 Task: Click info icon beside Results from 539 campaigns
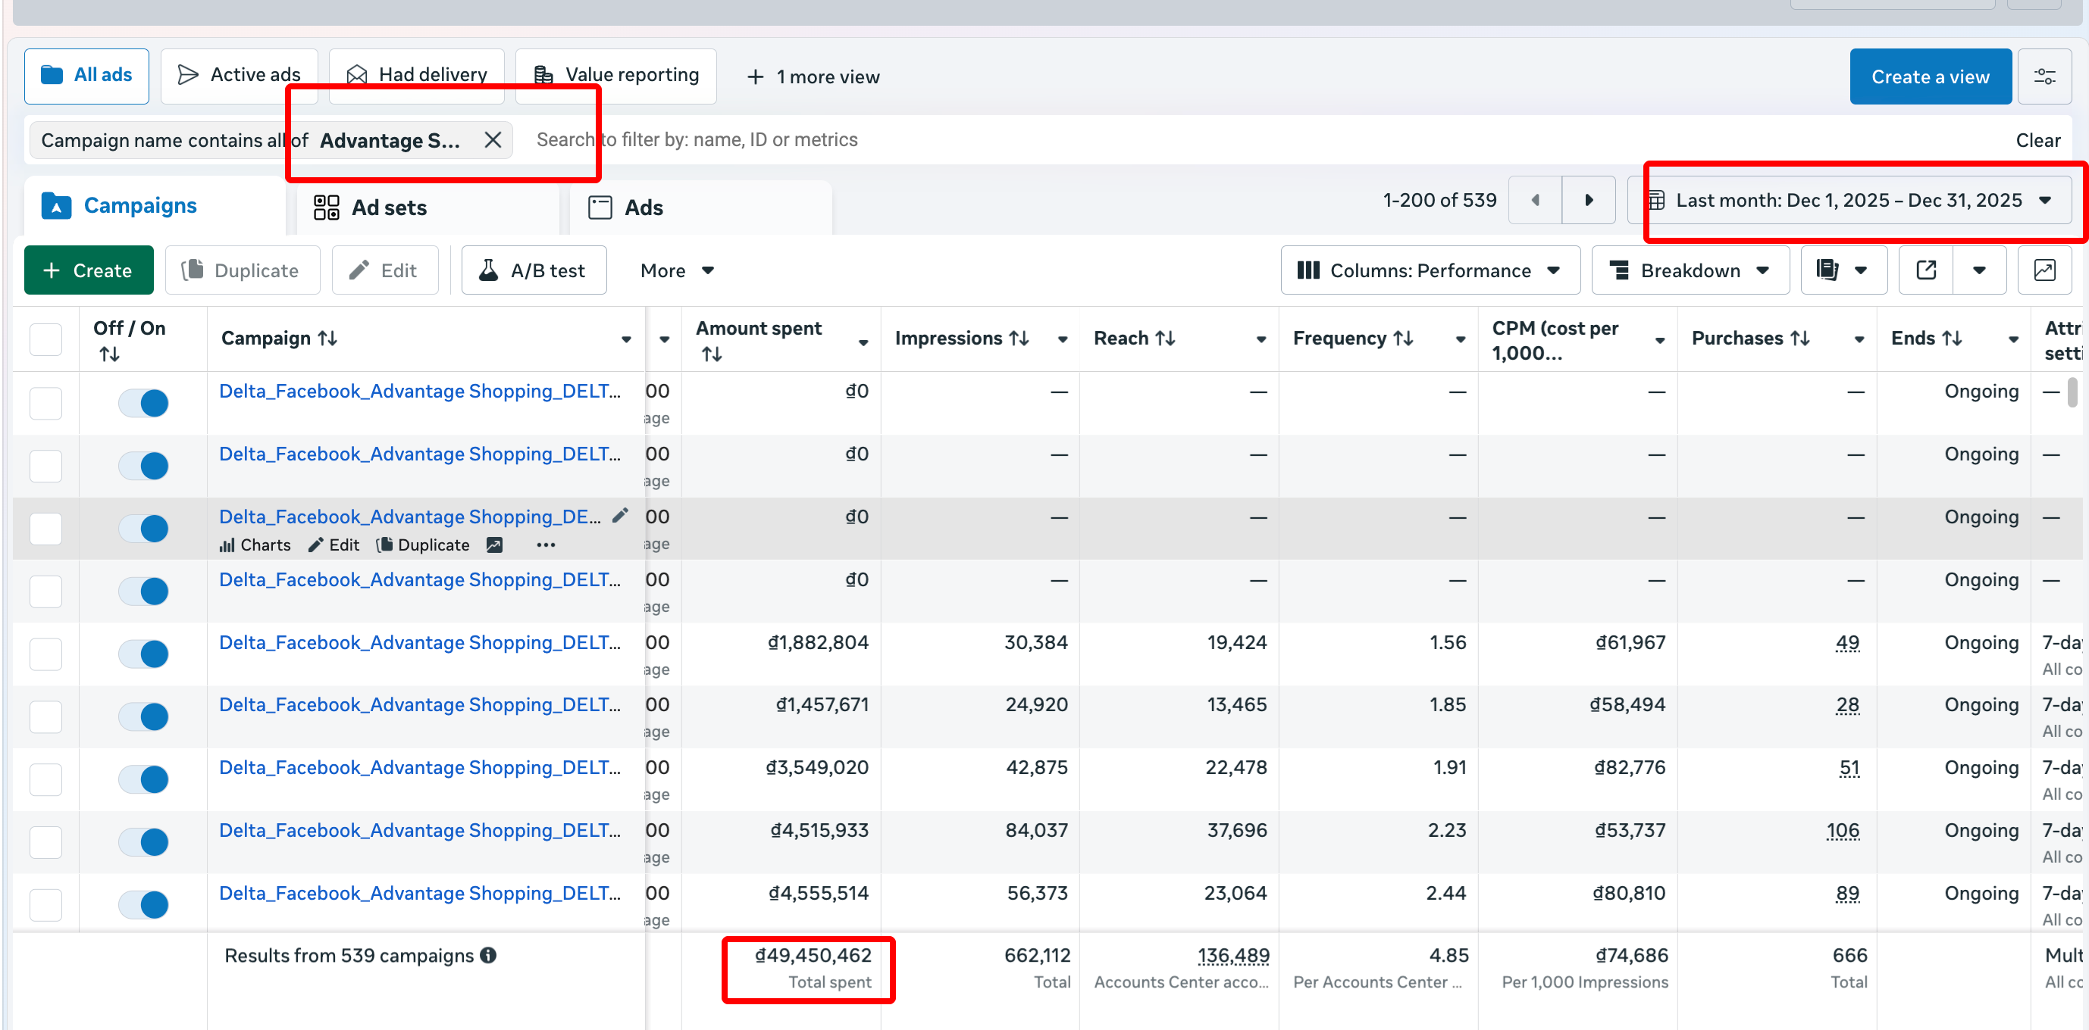[x=488, y=956]
